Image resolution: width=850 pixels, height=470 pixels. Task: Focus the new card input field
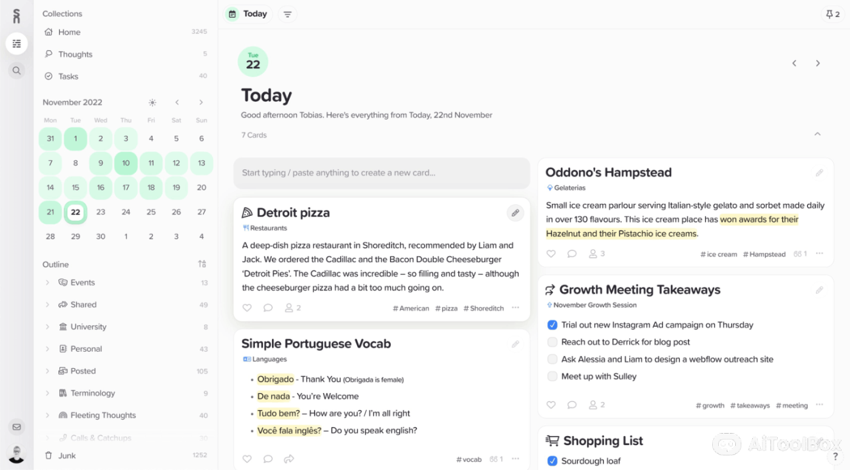382,173
